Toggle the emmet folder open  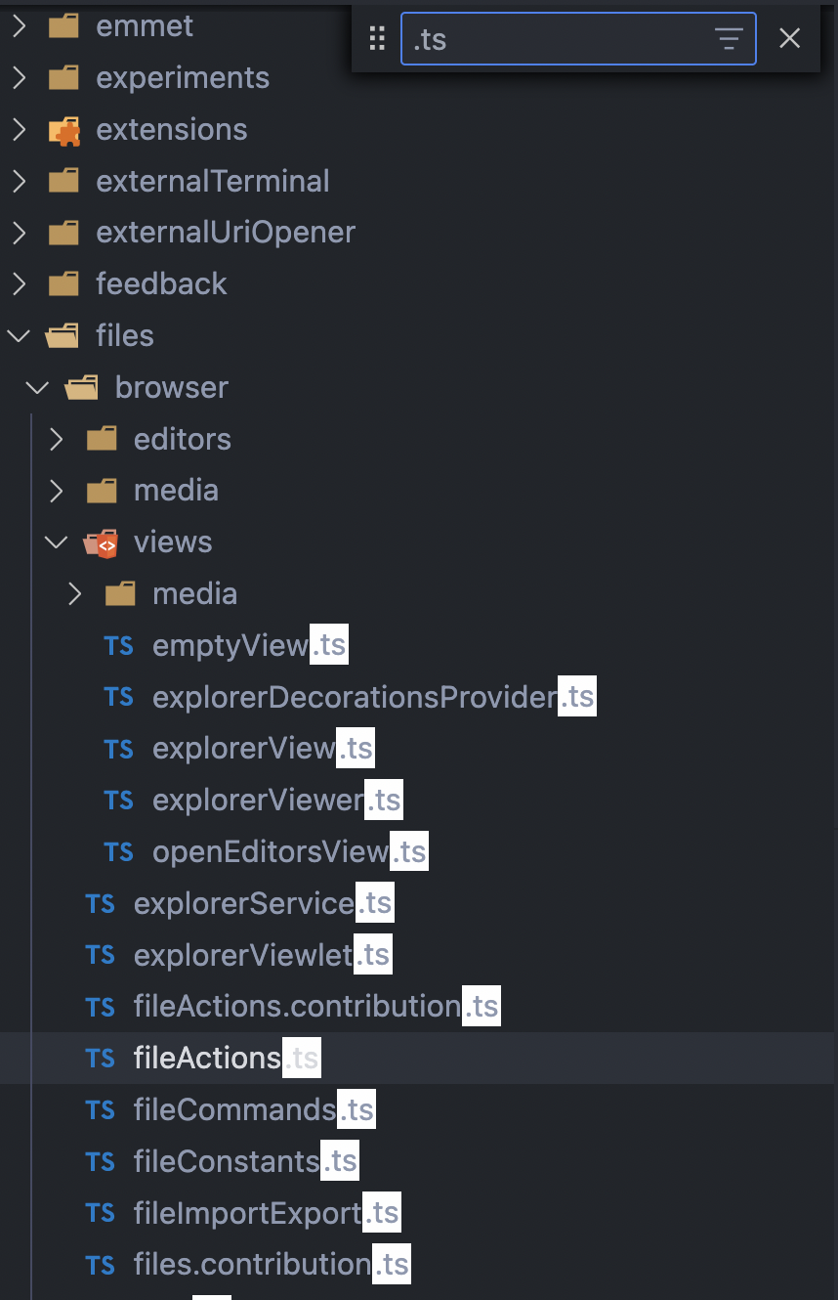[18, 25]
